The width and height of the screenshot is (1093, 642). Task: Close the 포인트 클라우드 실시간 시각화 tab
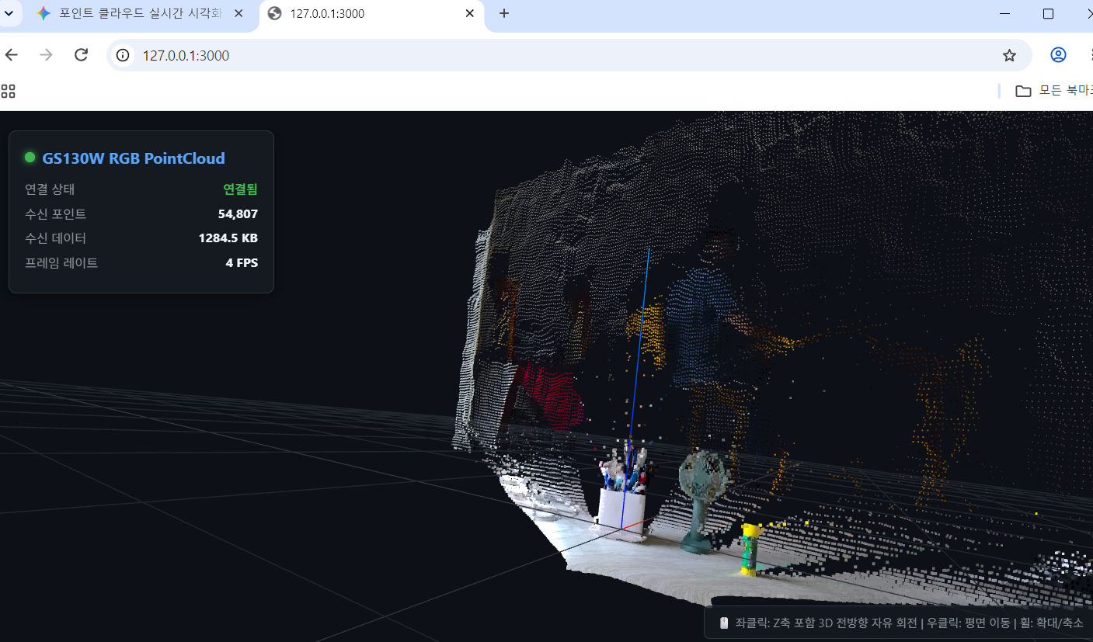click(240, 13)
